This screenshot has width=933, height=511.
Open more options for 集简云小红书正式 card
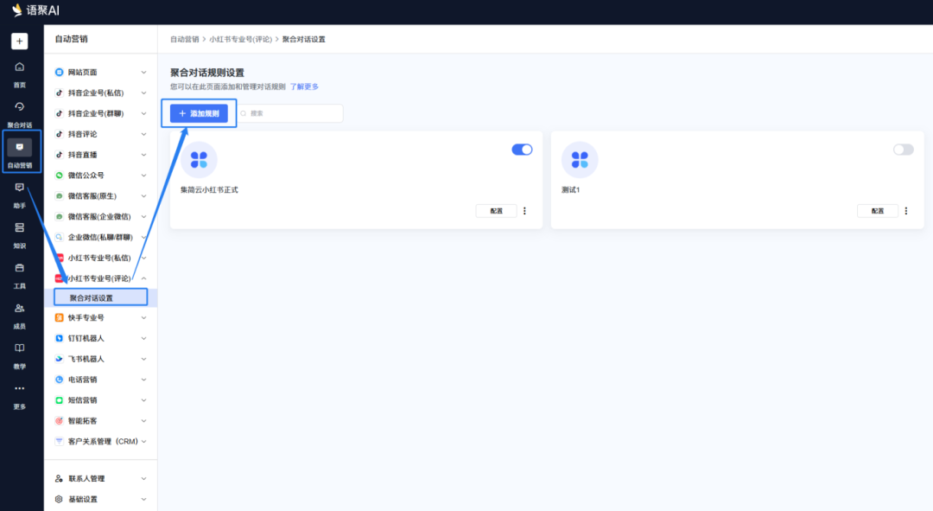524,211
